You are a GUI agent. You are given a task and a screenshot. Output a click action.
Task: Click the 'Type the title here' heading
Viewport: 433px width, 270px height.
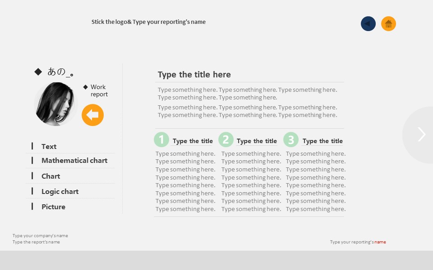point(194,75)
